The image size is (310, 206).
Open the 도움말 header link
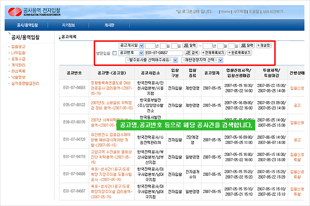pos(254,12)
